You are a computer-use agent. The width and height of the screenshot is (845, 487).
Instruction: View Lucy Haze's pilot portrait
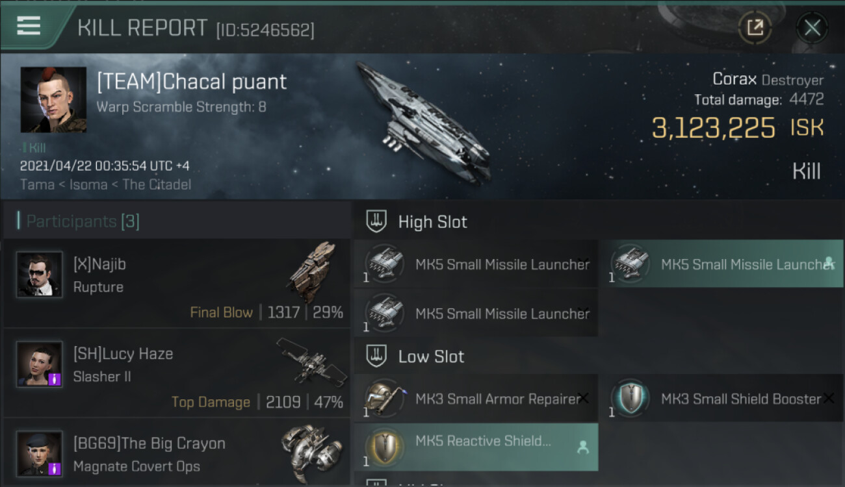coord(40,364)
